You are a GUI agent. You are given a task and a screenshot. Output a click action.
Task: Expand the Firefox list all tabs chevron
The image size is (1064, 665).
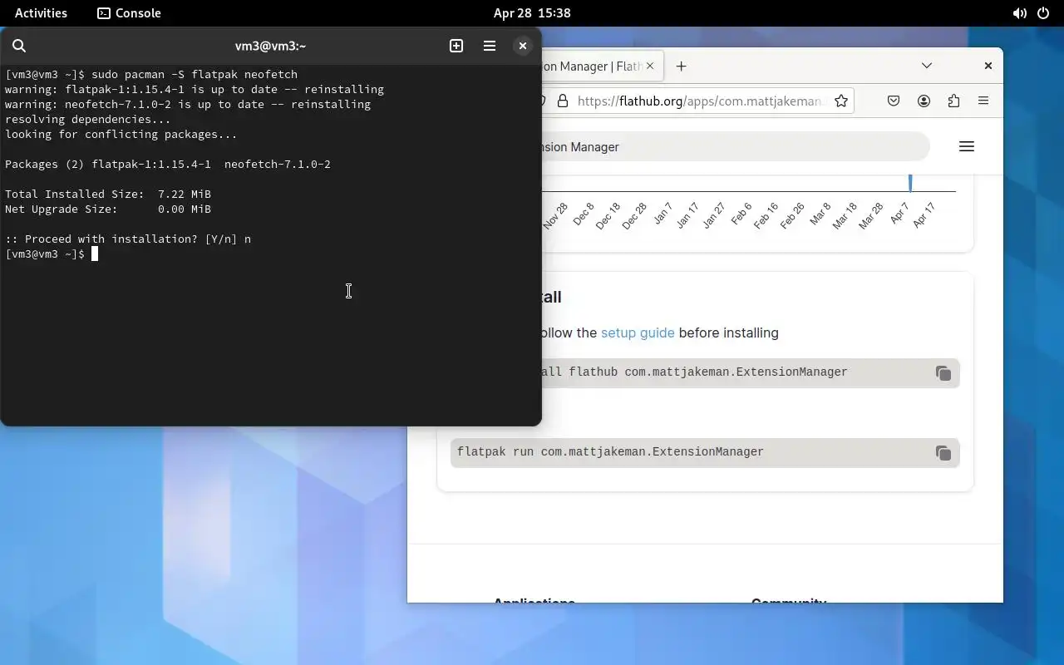927,66
